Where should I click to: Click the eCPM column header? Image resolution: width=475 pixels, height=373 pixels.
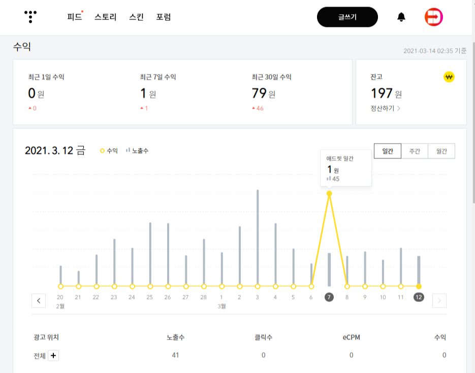pos(351,337)
